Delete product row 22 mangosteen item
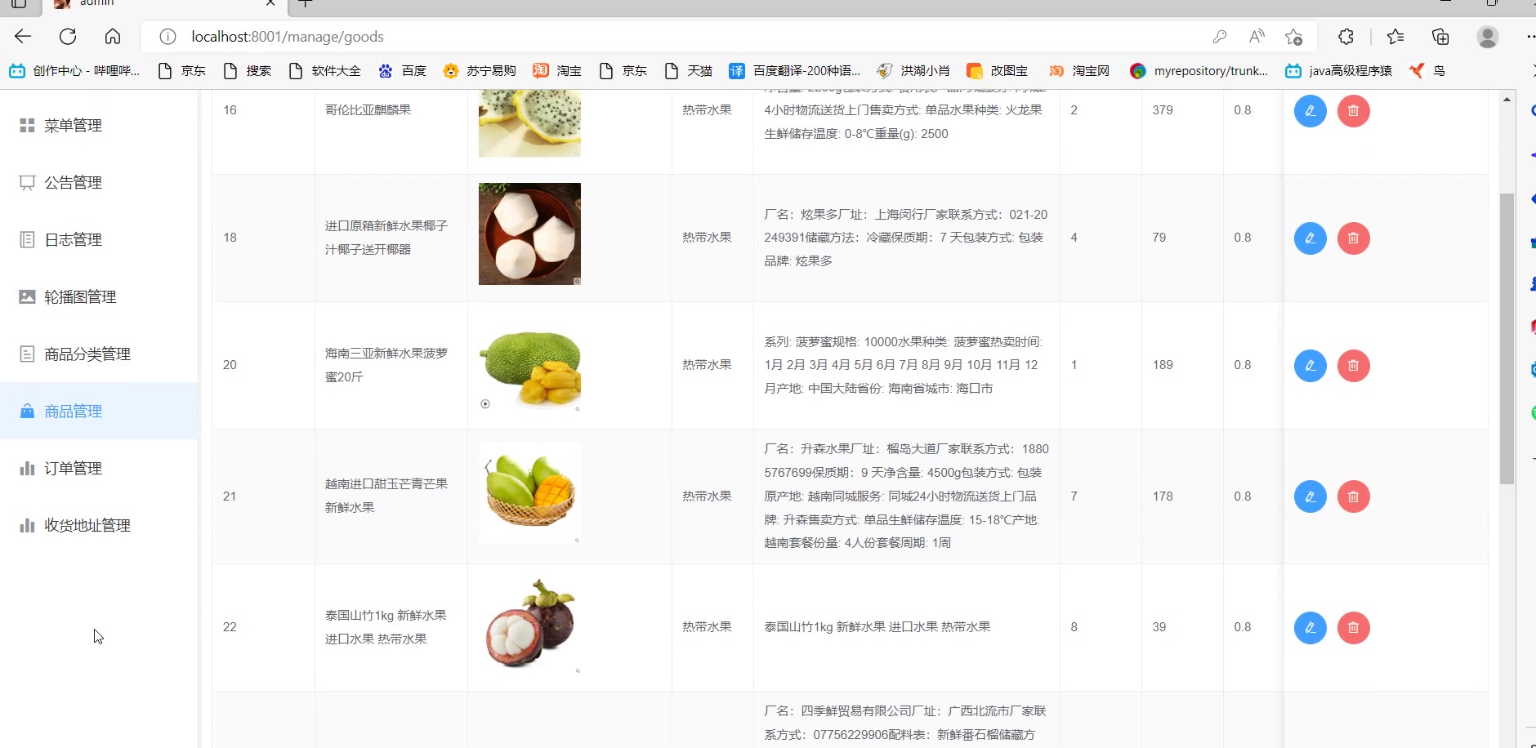Screen dimensions: 1536x748 tap(1353, 628)
